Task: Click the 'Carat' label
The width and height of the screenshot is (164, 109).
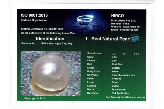Action: pyautogui.click(x=90, y=57)
